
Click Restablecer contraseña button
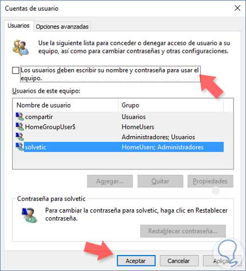pyautogui.click(x=183, y=231)
